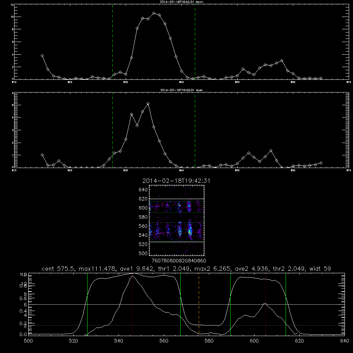353x353 pixels.
Task: Click the red dotted peak line near 605
Action: pos(266,304)
